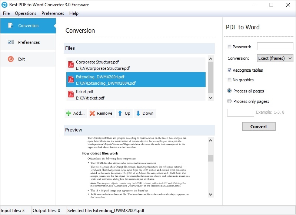
Task: Click the blue Down arrow icon
Action: click(x=138, y=113)
